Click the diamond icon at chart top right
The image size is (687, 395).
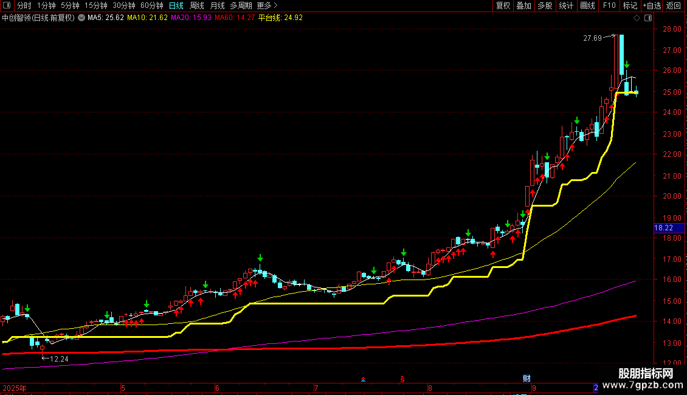(637, 18)
